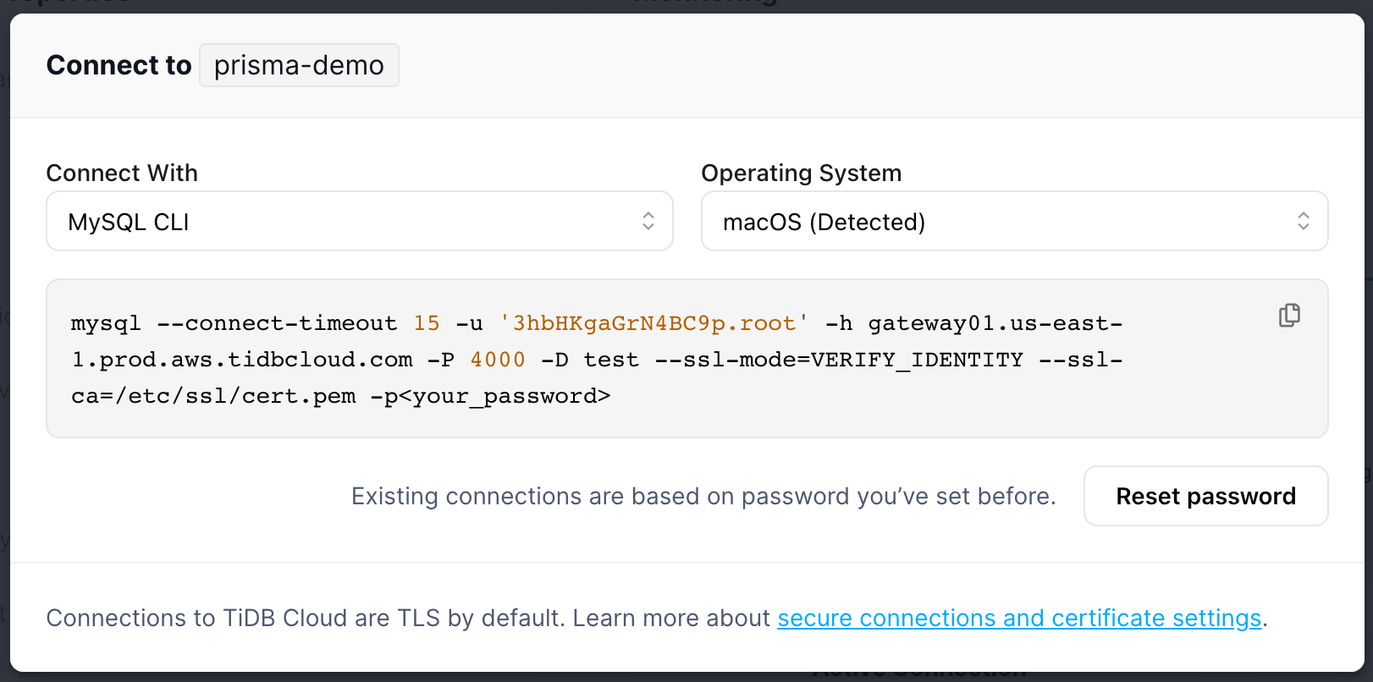Click the chevron arrows beside macOS (Detected)
This screenshot has width=1373, height=682.
[x=1304, y=222]
